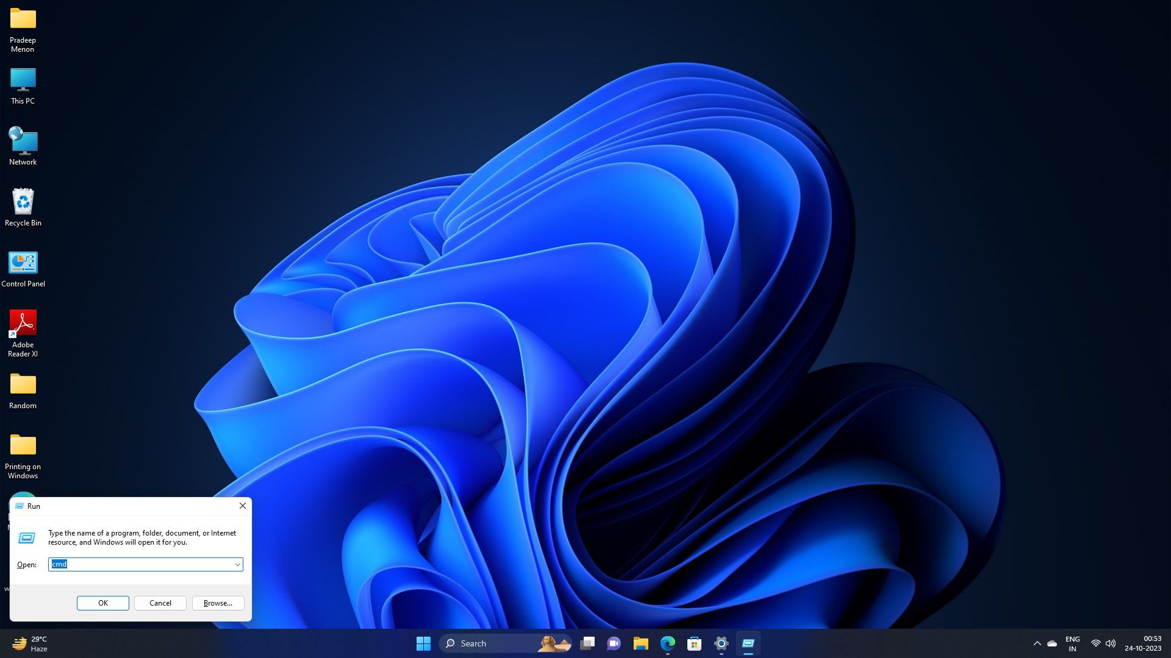Image resolution: width=1171 pixels, height=658 pixels.
Task: Open the Start menu
Action: coord(423,643)
